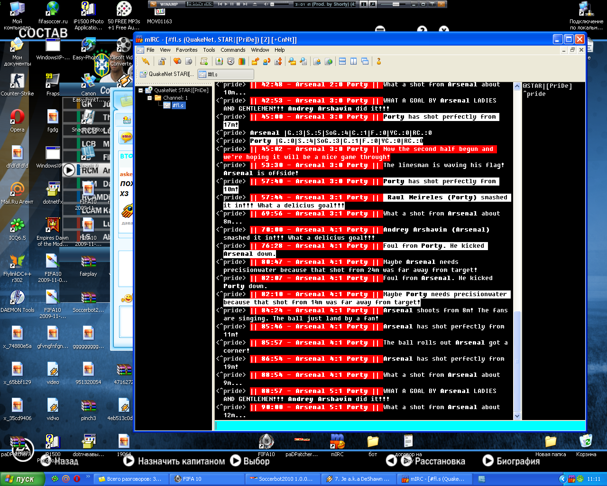Click Winamp Previous track button
The width and height of the screenshot is (607, 486).
(x=220, y=4)
